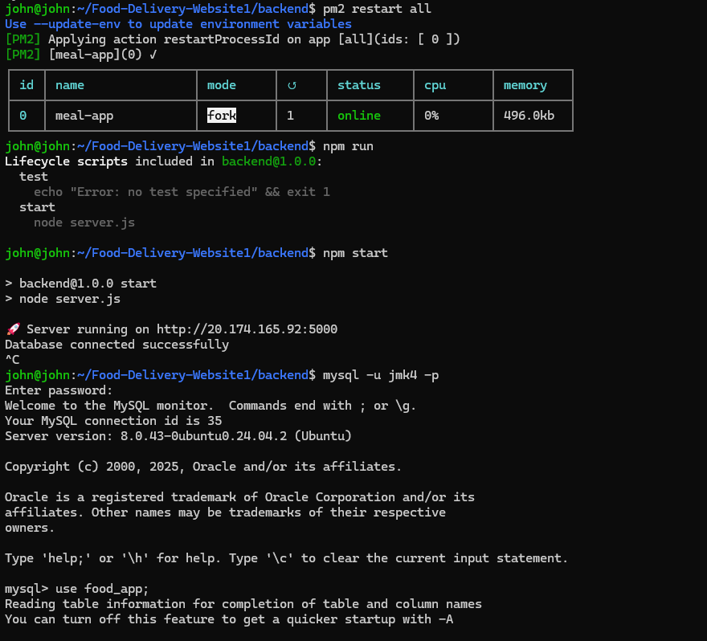Click the id value '0' table cell

coord(22,115)
